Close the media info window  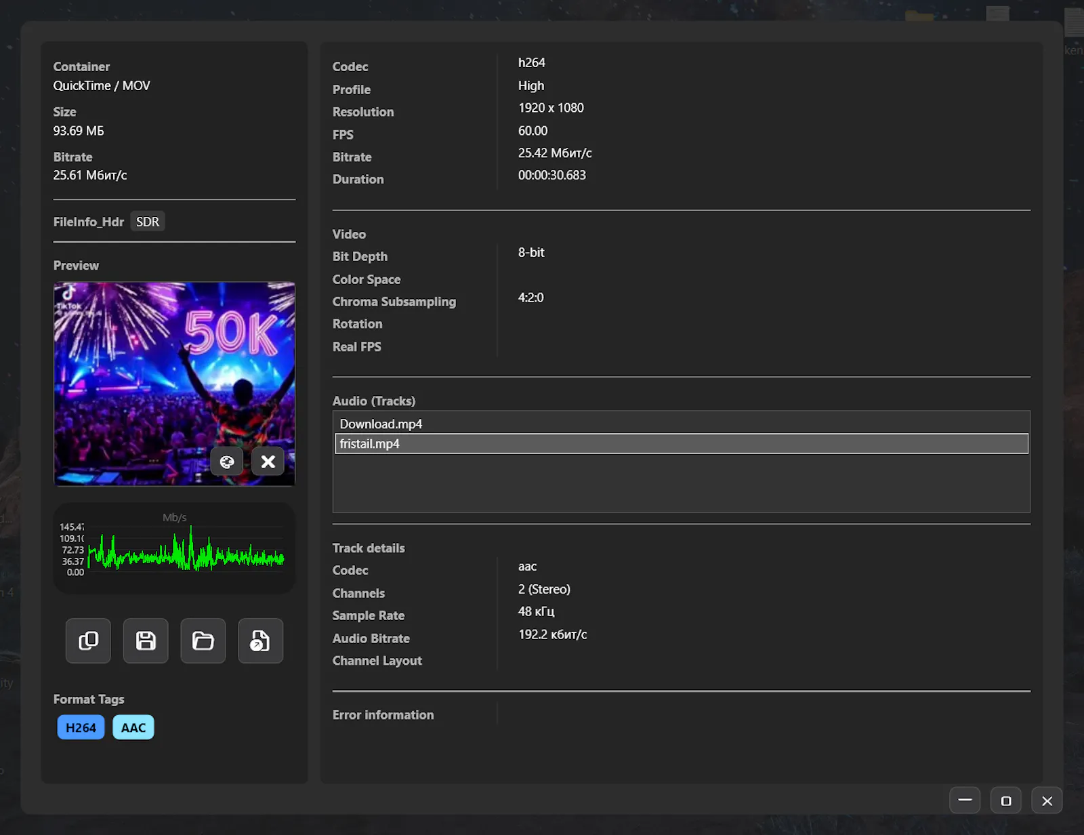pyautogui.click(x=1047, y=800)
